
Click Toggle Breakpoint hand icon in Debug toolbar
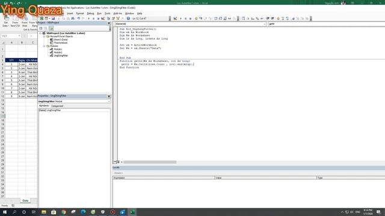(x=196, y=19)
